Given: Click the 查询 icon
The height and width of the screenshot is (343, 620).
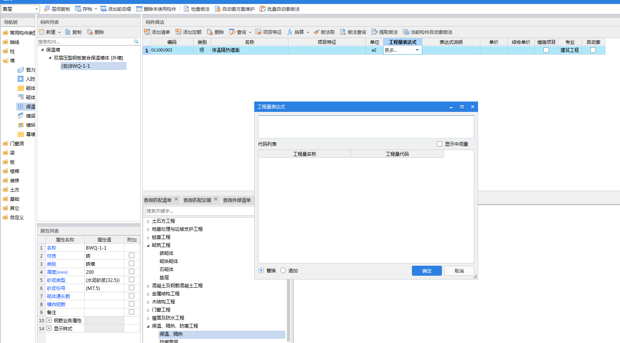Looking at the screenshot, I should pyautogui.click(x=232, y=32).
